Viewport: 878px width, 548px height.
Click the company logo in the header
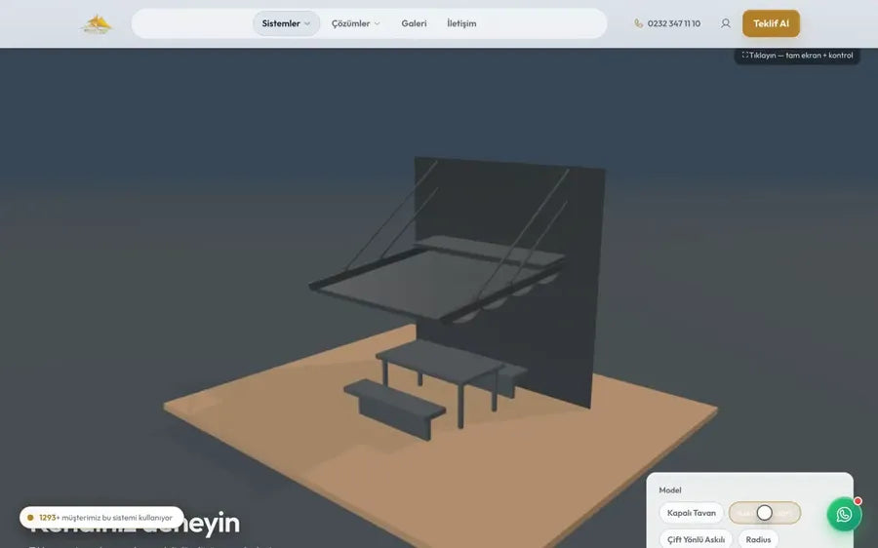(97, 24)
